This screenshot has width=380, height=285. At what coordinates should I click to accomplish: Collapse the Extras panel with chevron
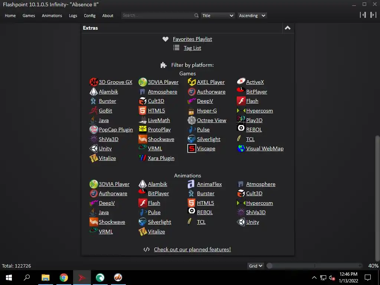[288, 28]
